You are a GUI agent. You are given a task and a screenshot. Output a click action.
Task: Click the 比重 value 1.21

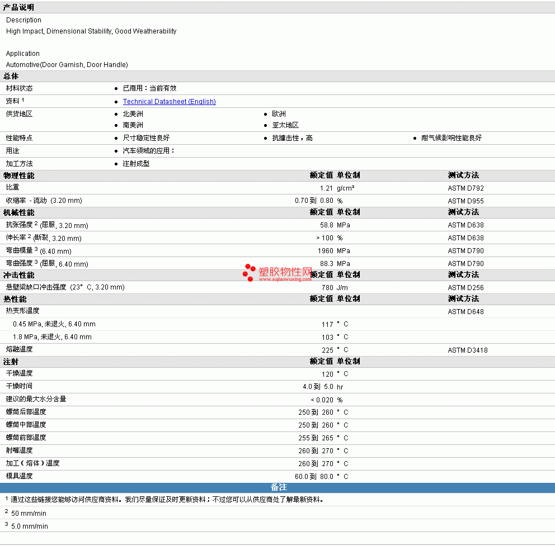[x=326, y=188]
